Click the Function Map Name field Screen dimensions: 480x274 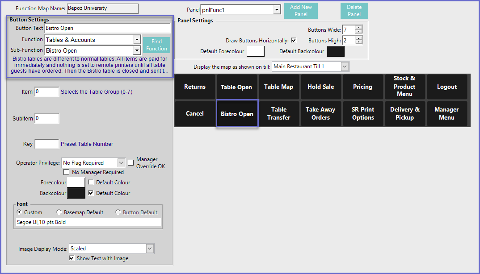[102, 8]
